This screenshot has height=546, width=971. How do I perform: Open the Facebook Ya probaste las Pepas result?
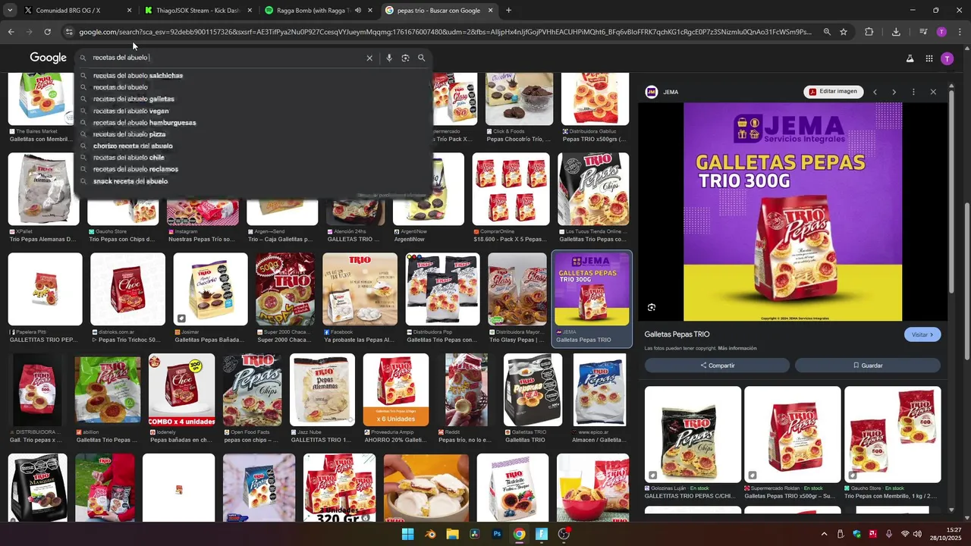[x=360, y=289]
